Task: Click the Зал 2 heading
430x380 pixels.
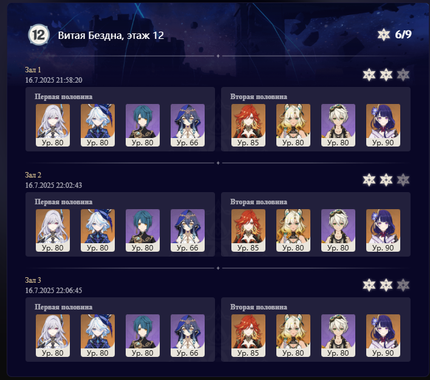Action: pos(33,175)
